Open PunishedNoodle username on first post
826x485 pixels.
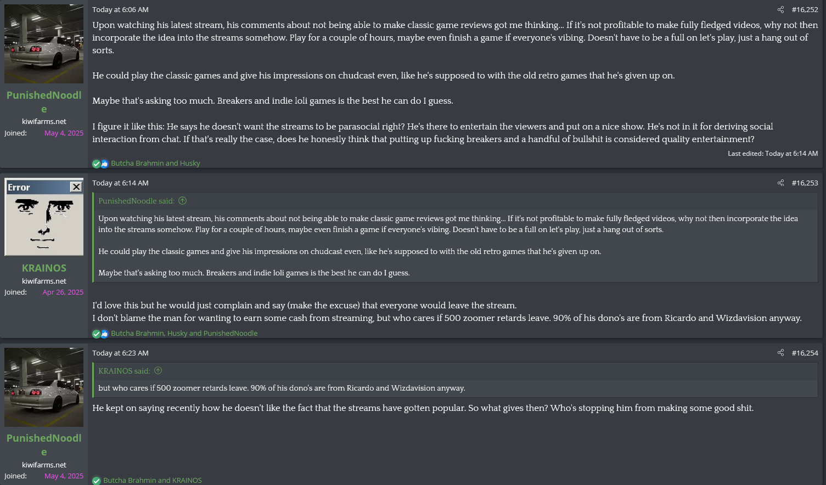44,102
